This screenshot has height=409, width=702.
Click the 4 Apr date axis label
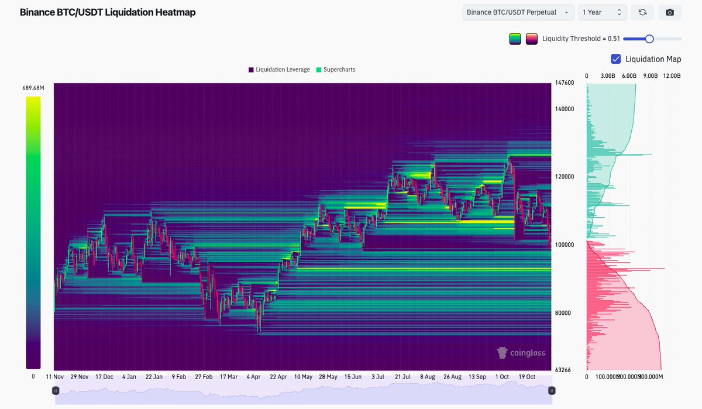coord(254,377)
